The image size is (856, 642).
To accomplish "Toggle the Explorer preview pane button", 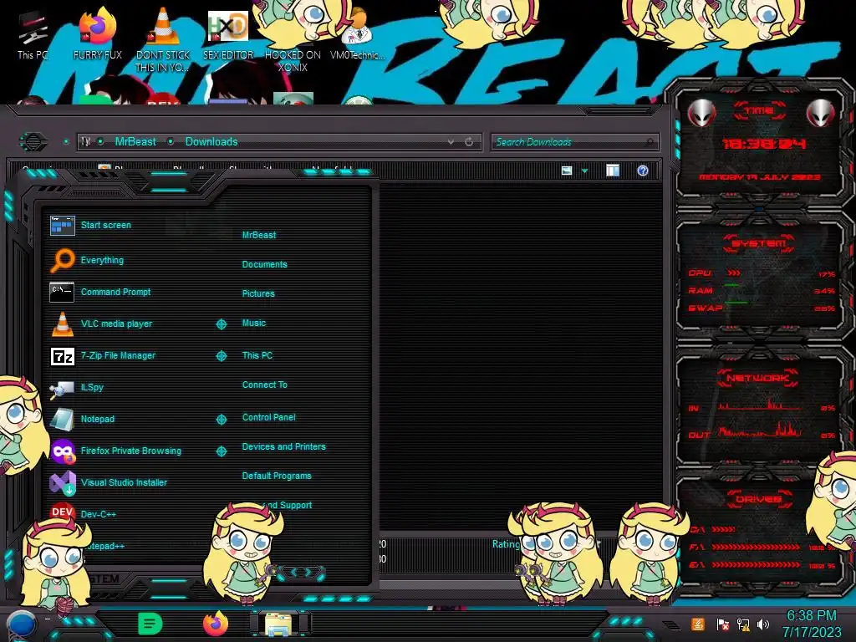I will [613, 171].
